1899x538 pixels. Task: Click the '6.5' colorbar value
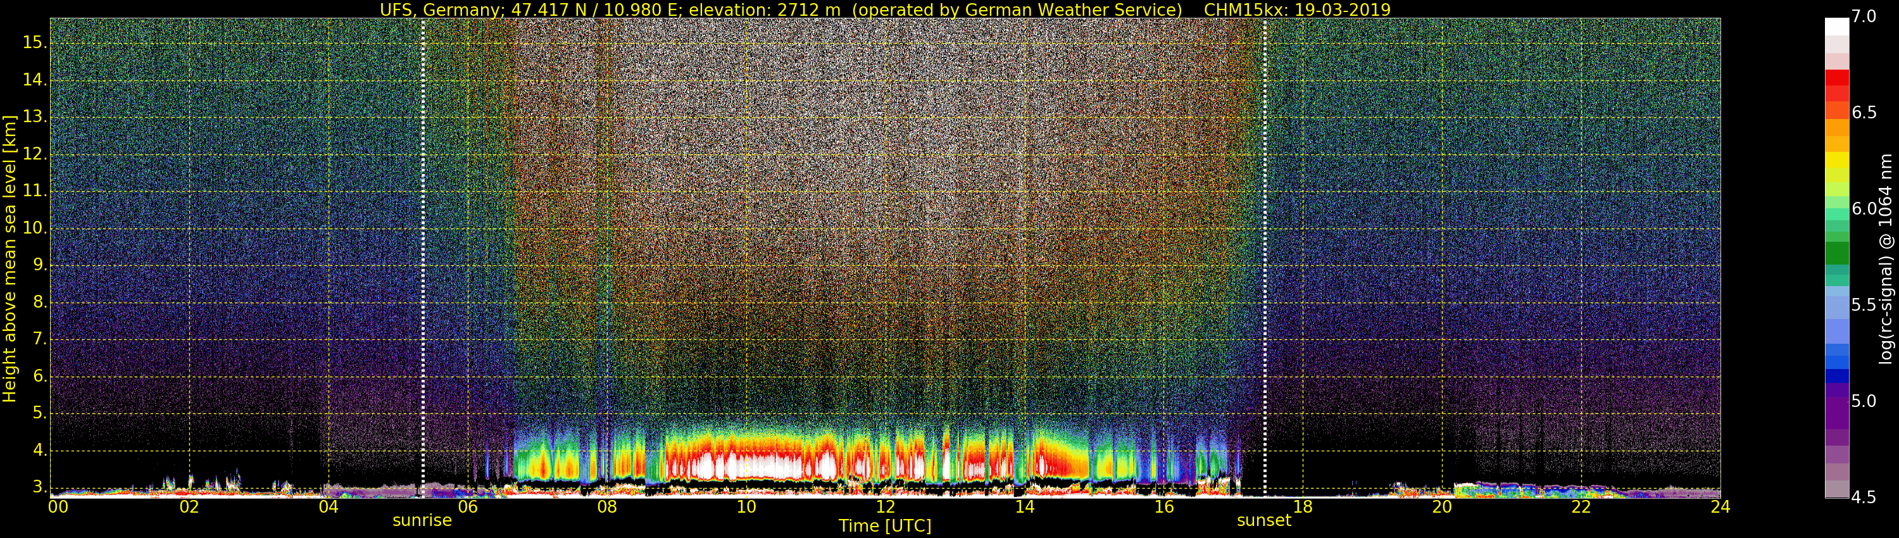(1864, 113)
